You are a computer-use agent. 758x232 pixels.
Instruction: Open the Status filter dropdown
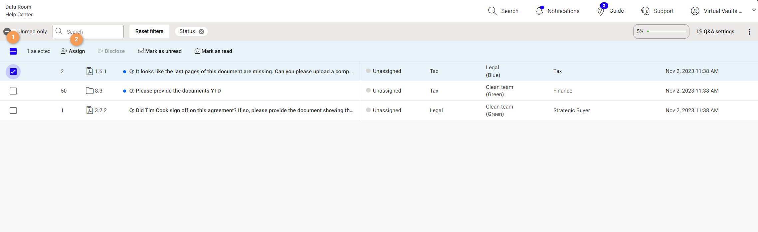(x=187, y=31)
